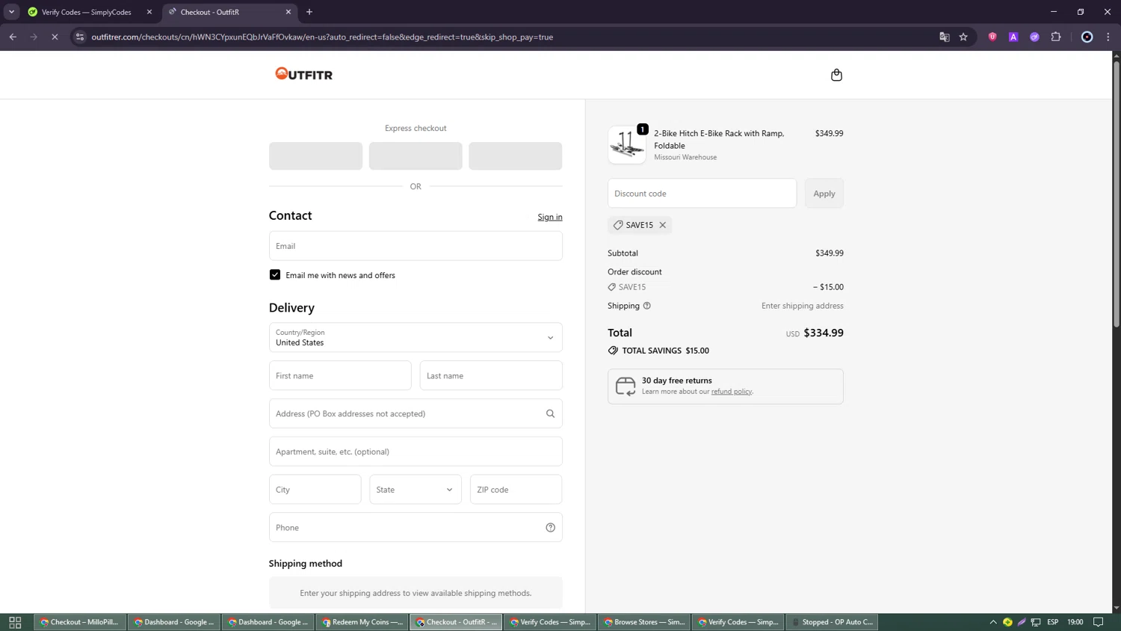Click the browser address bar URL

point(322,37)
